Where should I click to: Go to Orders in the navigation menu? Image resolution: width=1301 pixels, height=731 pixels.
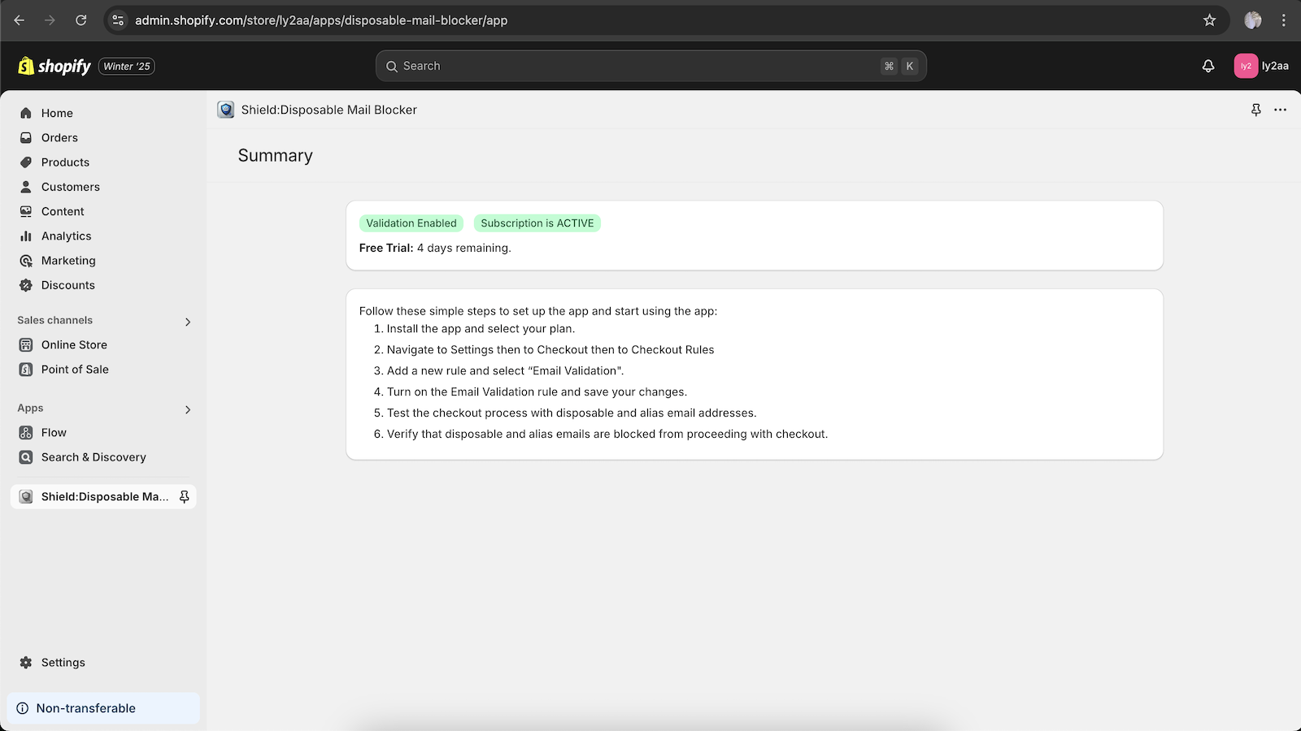(59, 137)
